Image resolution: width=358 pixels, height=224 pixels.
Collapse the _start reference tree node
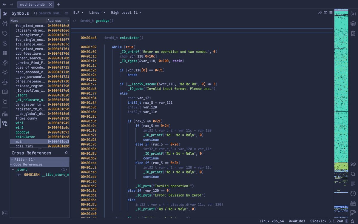pyautogui.click(x=13, y=169)
